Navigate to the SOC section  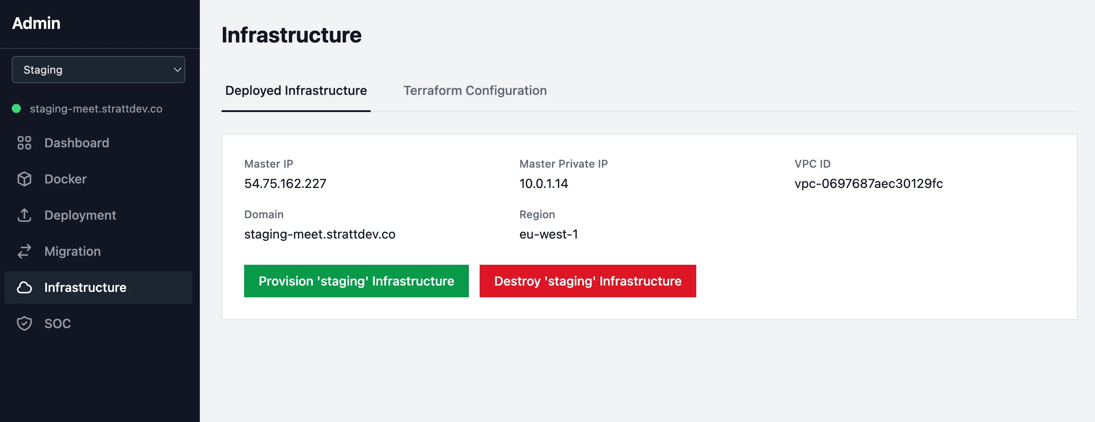click(x=57, y=324)
